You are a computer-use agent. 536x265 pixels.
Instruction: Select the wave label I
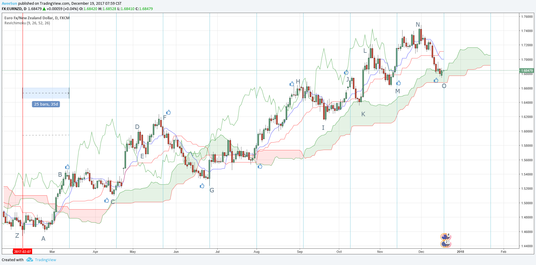click(x=323, y=128)
